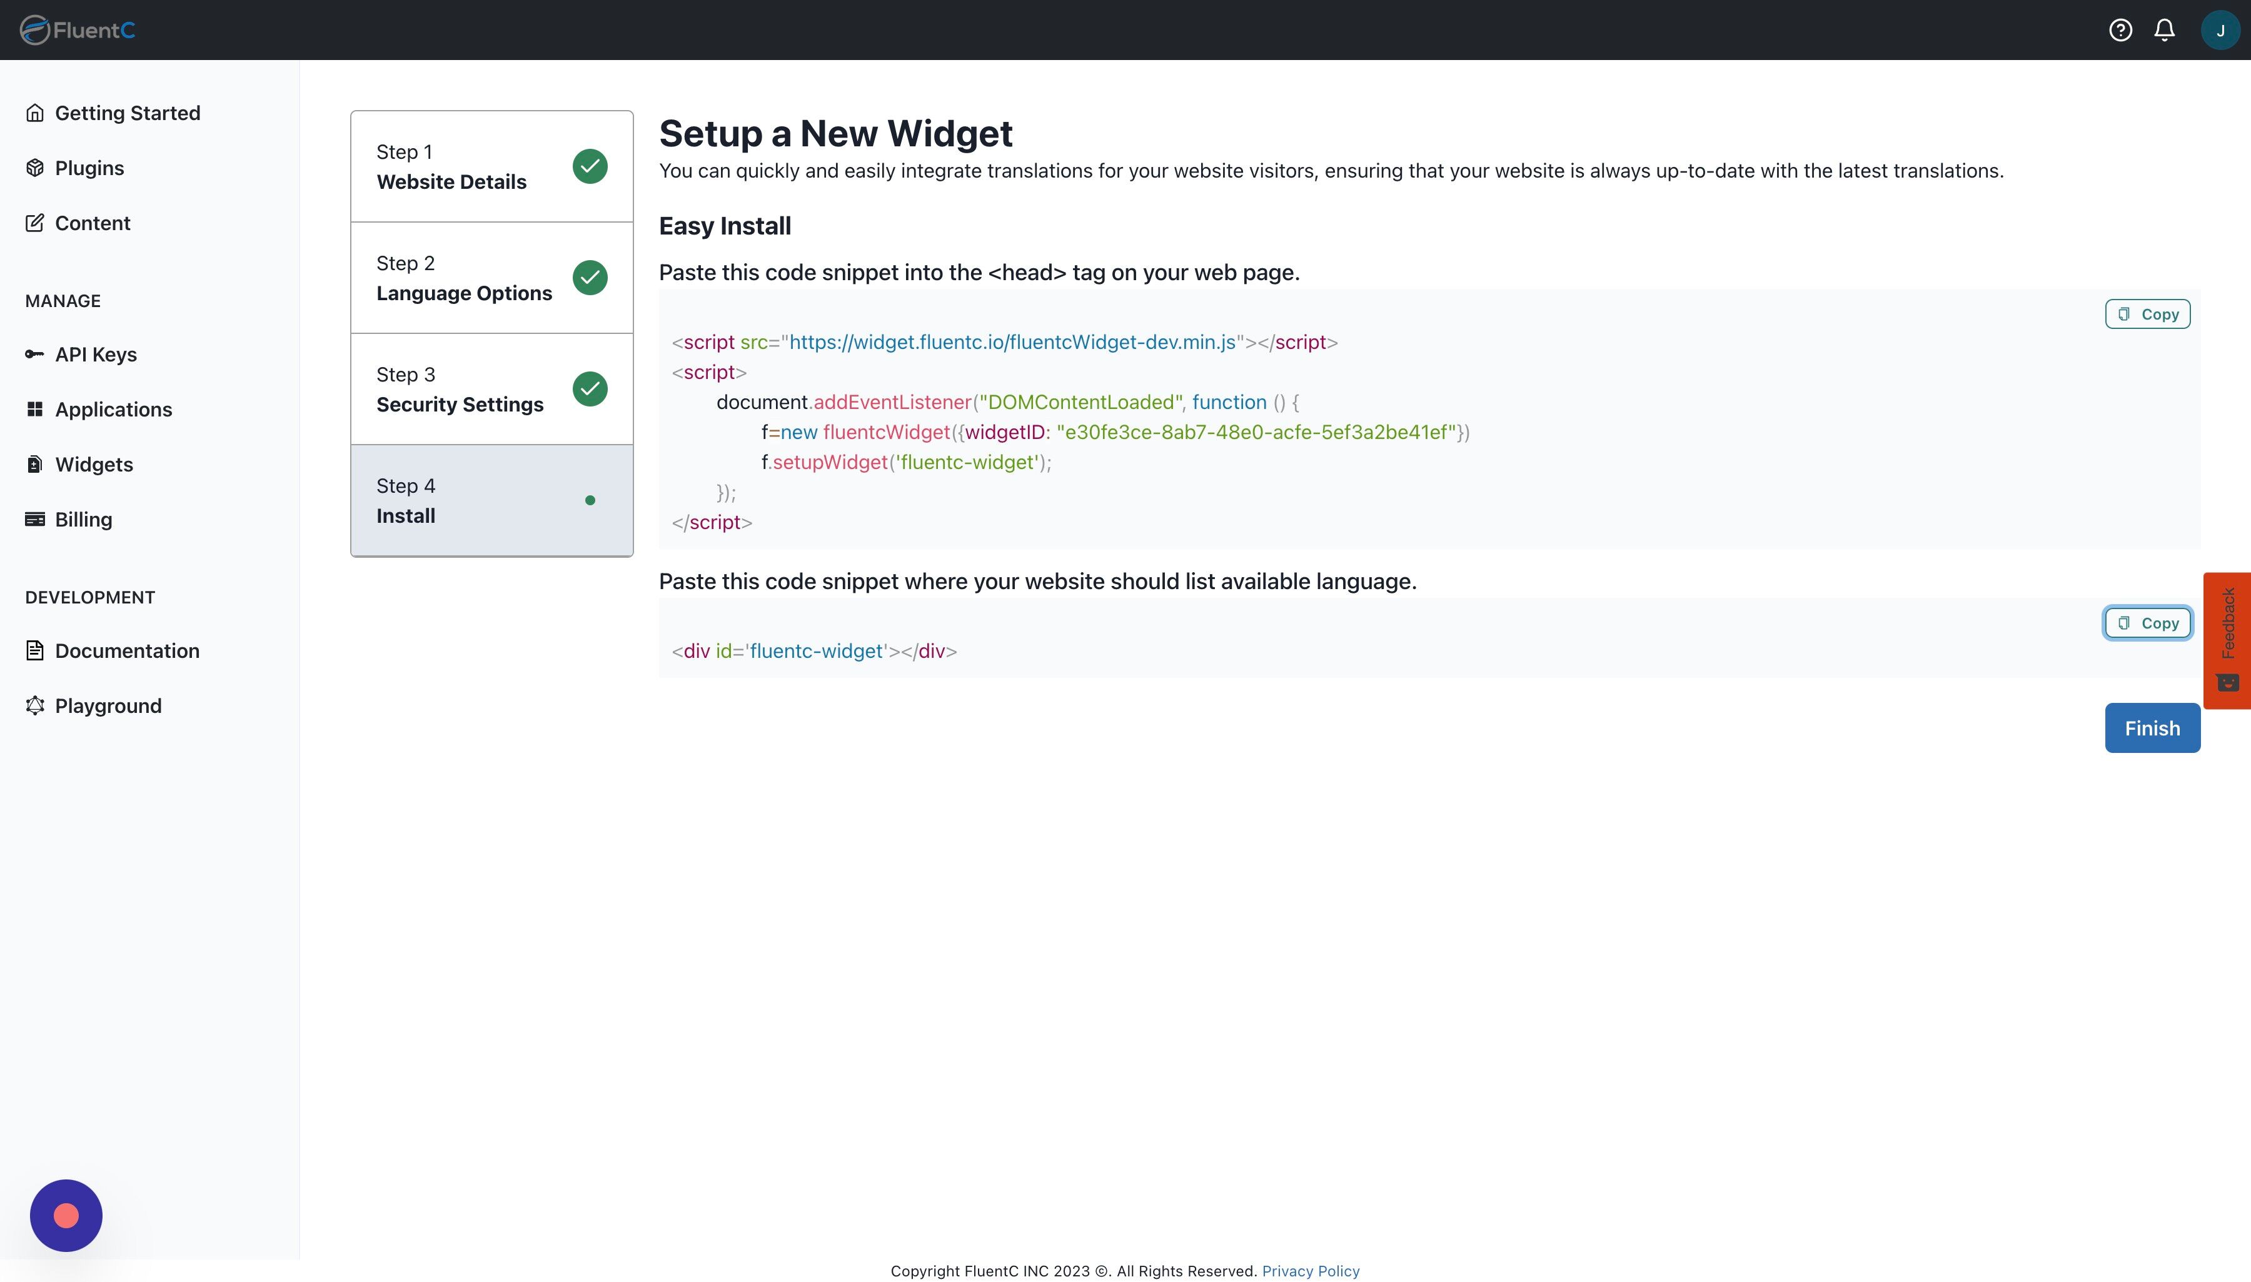Image resolution: width=2251 pixels, height=1282 pixels.
Task: Navigate to Billing
Action: 83,520
